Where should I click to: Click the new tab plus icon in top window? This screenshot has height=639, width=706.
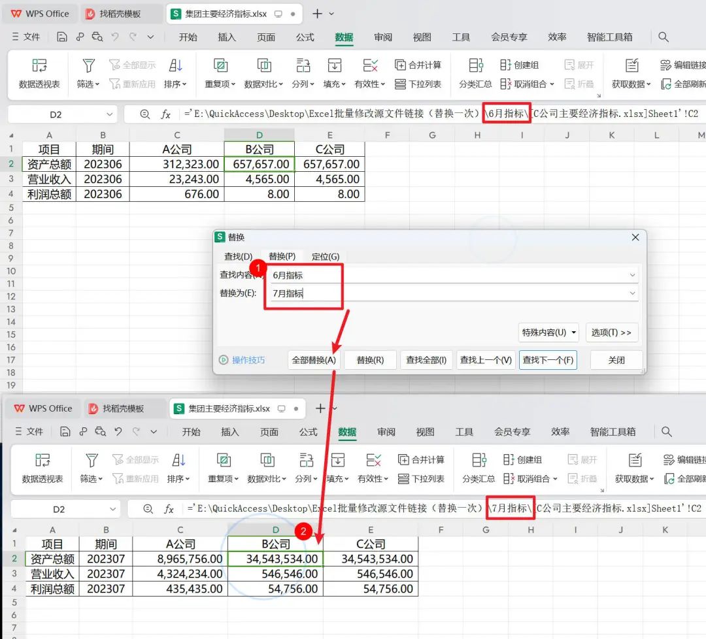tap(317, 14)
